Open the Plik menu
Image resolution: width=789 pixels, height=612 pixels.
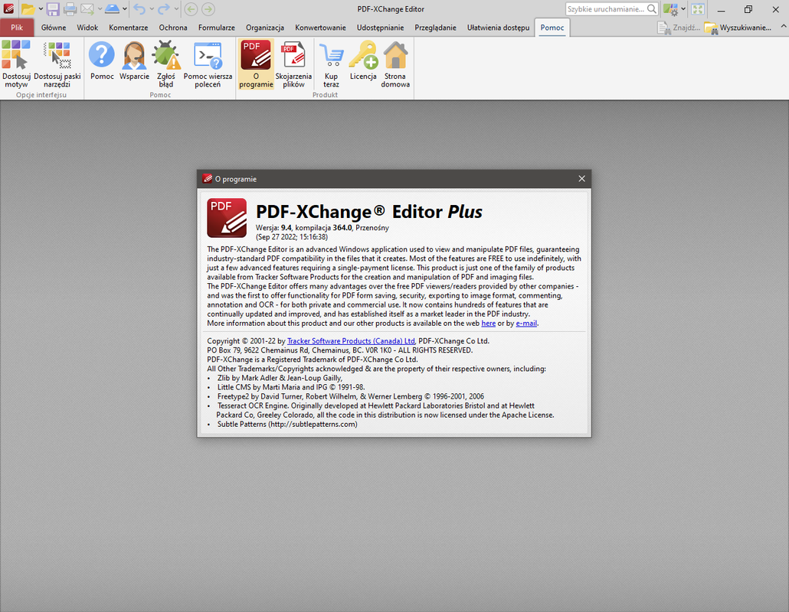(17, 28)
